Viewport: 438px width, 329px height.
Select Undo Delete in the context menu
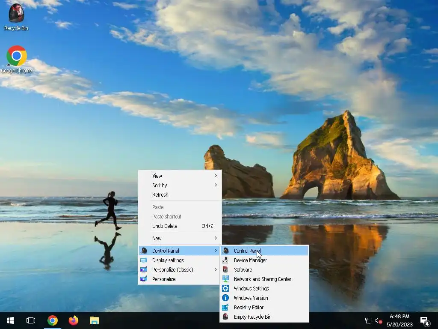(x=180, y=226)
